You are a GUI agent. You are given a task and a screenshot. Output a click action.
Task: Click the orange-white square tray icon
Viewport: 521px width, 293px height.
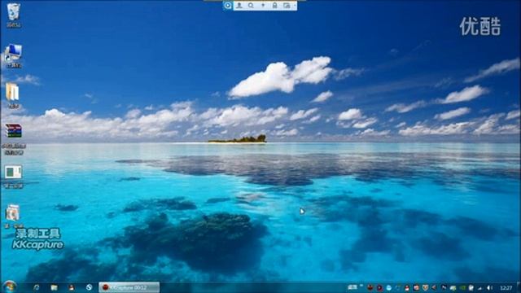tap(416, 287)
